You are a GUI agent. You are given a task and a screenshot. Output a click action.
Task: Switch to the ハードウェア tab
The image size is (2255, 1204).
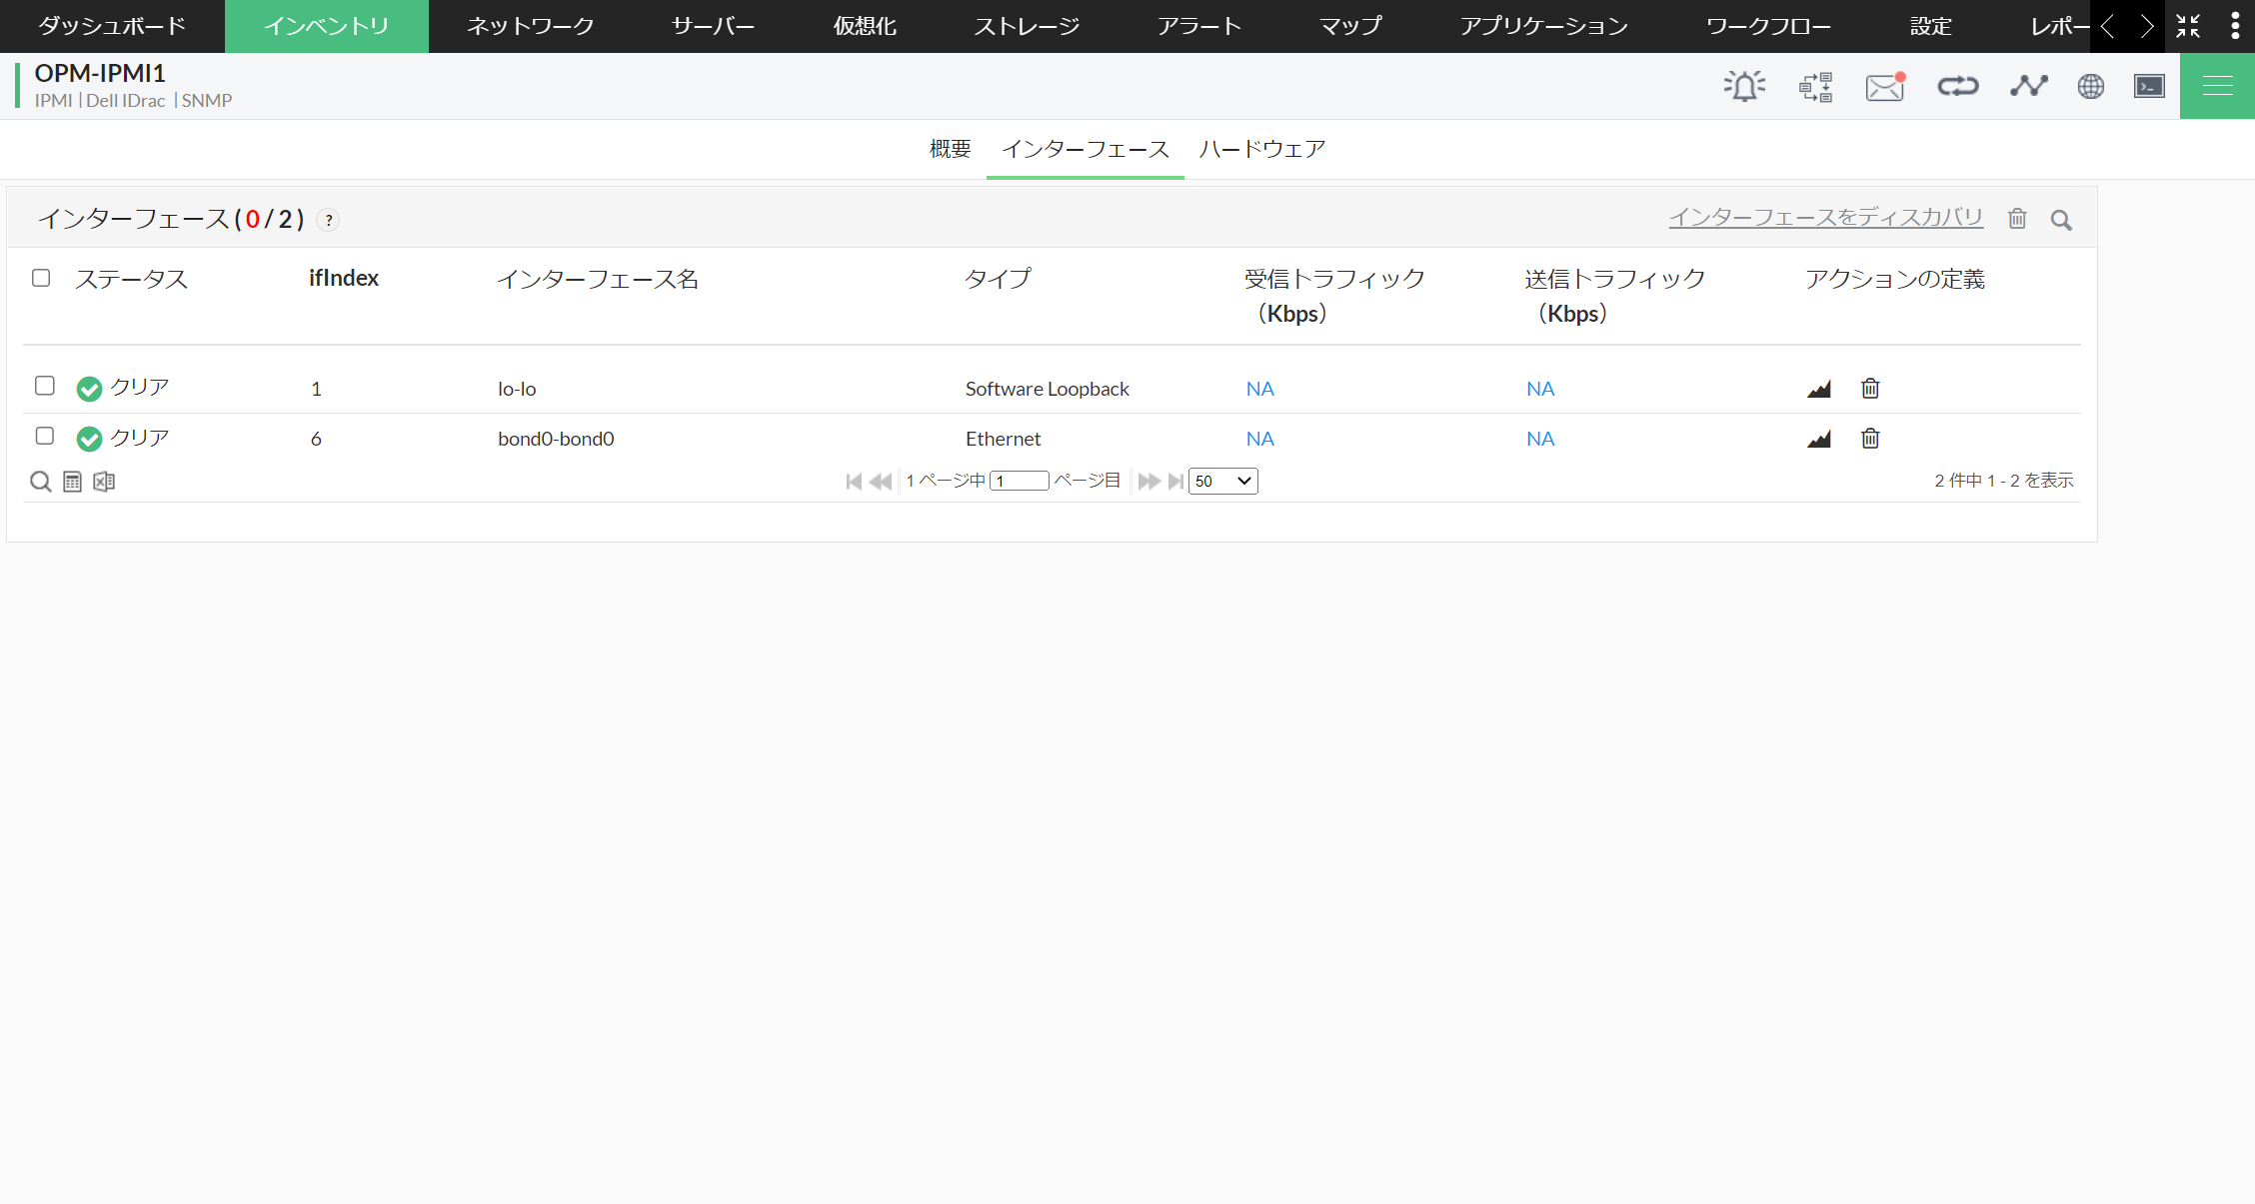[1262, 149]
